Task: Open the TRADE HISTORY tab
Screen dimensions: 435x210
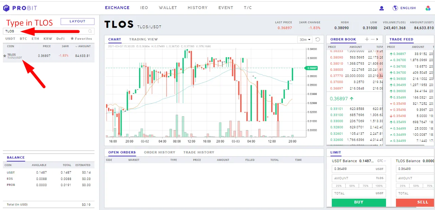Action: click(199, 152)
